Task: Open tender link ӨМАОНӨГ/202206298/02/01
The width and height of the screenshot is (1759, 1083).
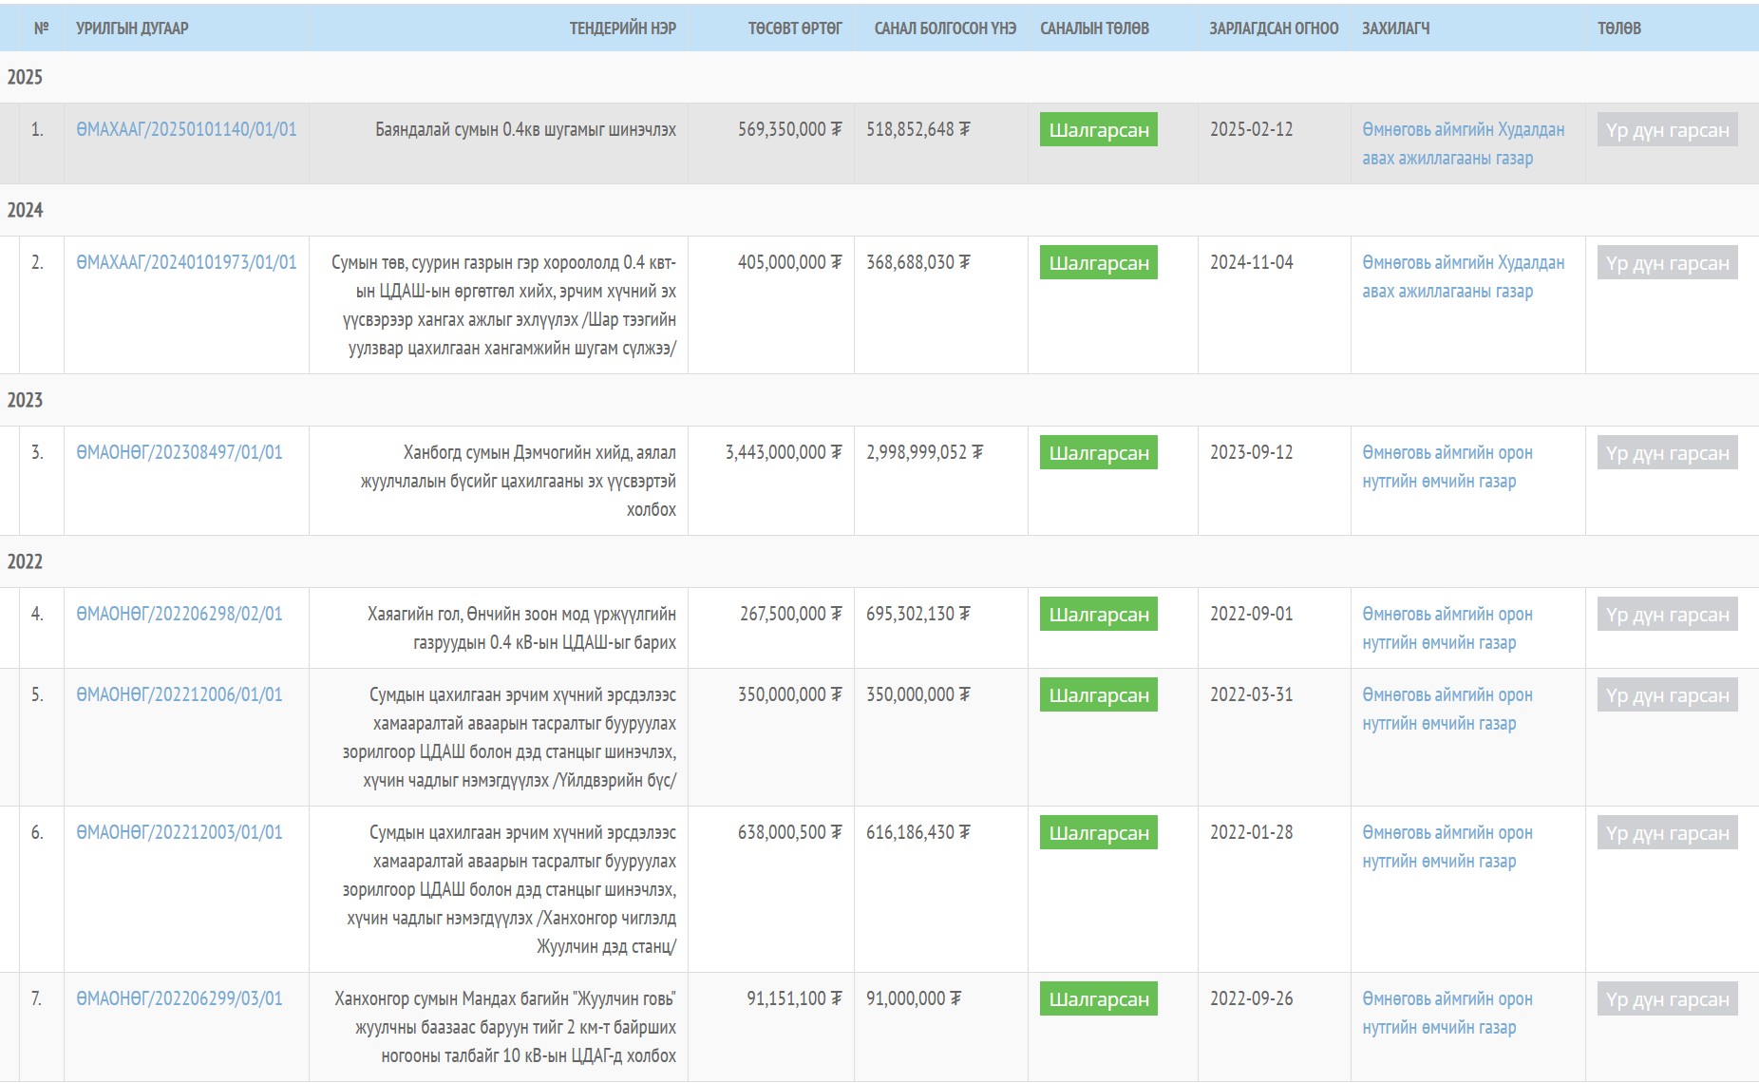Action: [180, 614]
